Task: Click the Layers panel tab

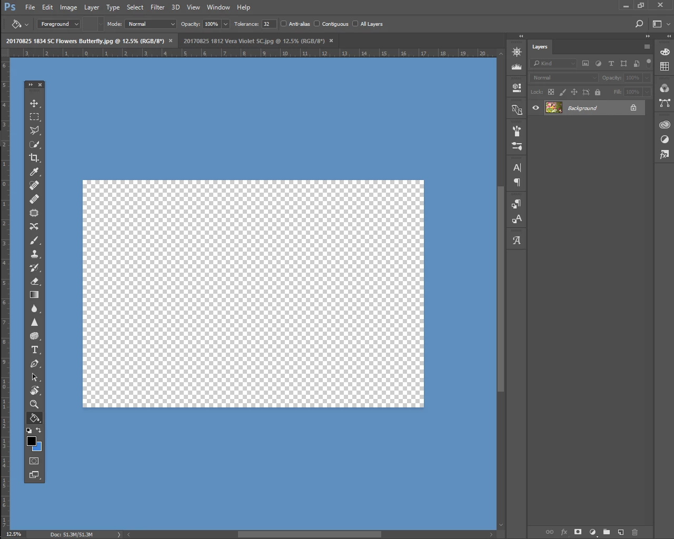Action: (540, 46)
